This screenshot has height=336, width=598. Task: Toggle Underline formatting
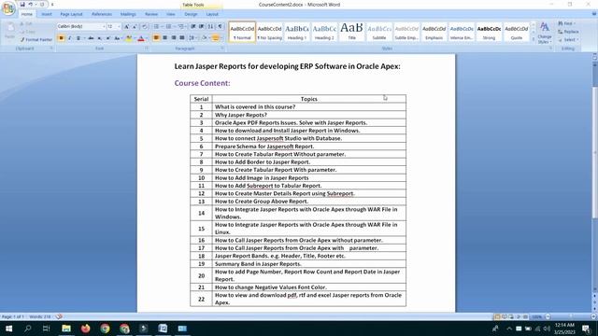tap(78, 38)
